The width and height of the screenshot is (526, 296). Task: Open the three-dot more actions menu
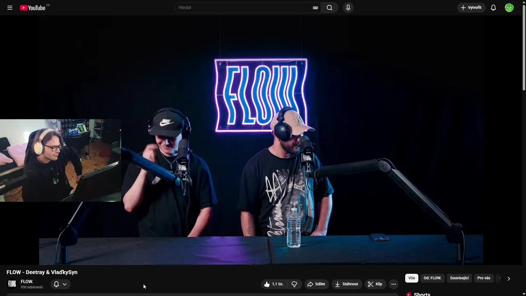[394, 284]
